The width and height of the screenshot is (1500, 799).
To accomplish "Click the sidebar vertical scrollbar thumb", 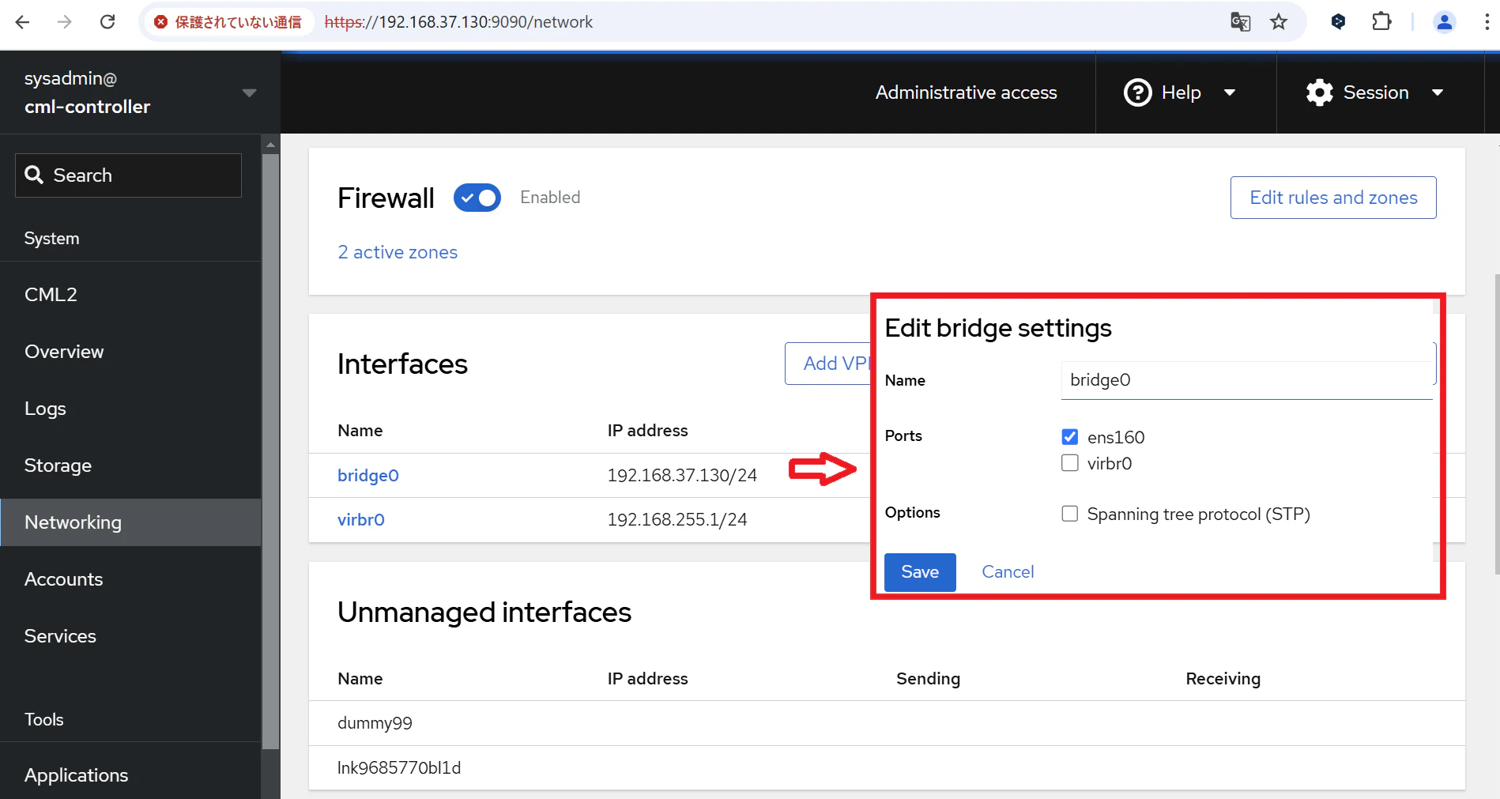I will click(271, 450).
